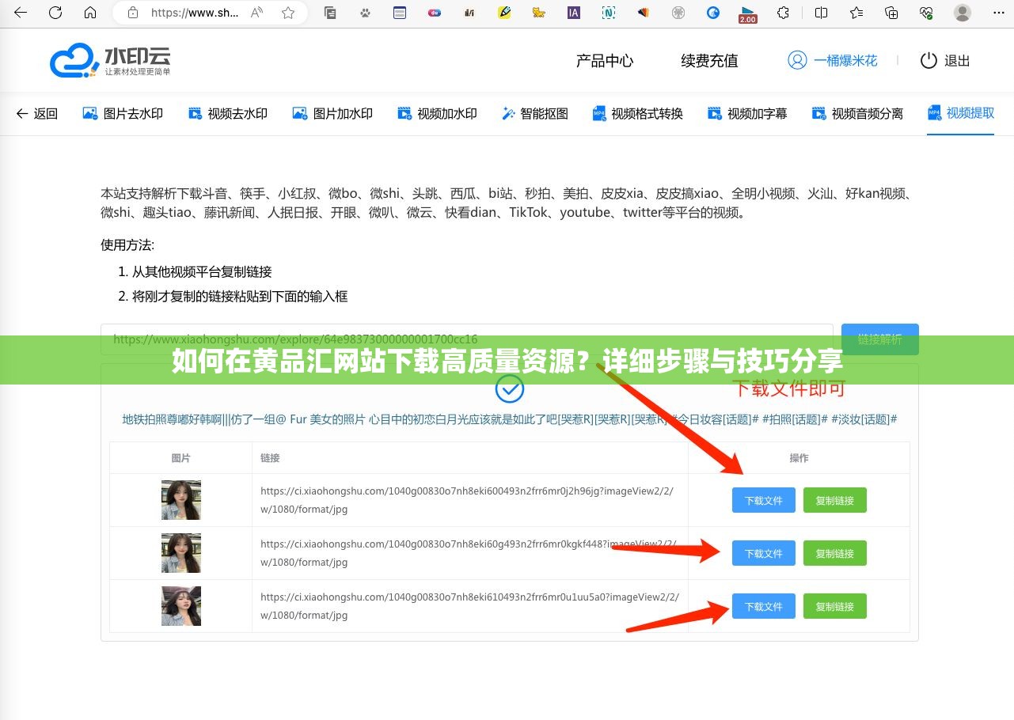Click 复制链接 for the 0kgkf448 image
1014x720 pixels.
(x=834, y=553)
